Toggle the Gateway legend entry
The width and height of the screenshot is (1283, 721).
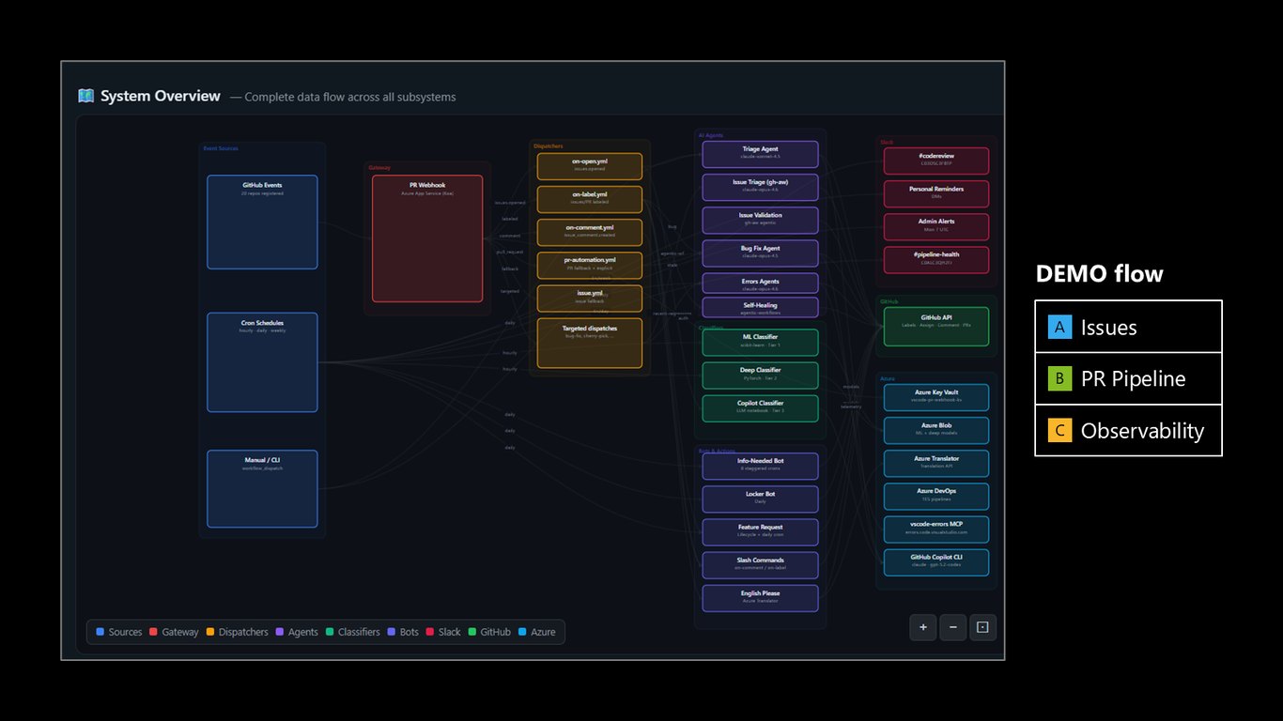tap(174, 632)
